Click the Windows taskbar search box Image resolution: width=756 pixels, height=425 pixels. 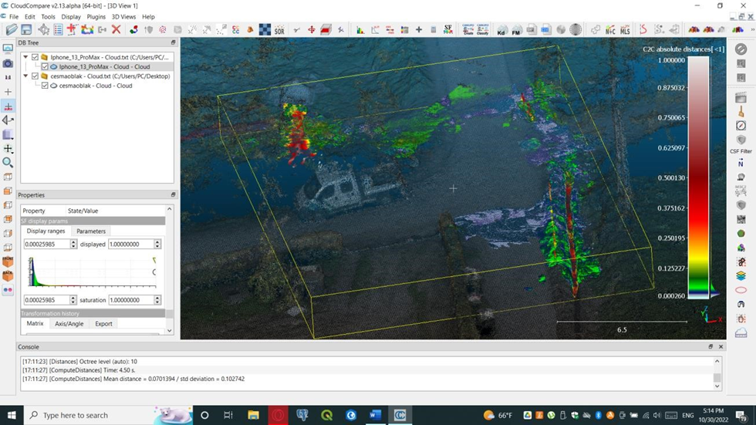[x=109, y=415]
